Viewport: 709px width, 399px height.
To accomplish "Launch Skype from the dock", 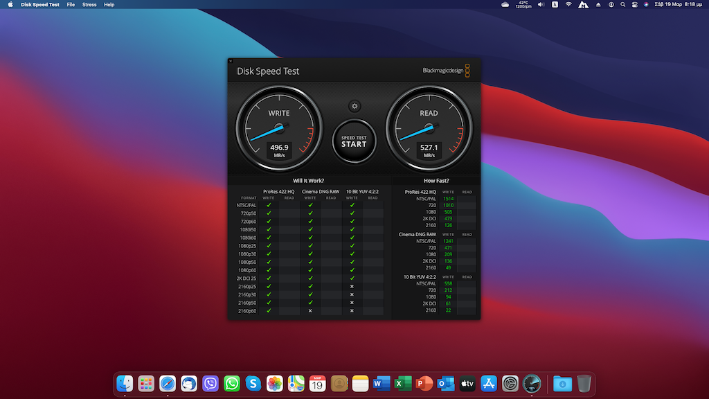I will tap(253, 384).
